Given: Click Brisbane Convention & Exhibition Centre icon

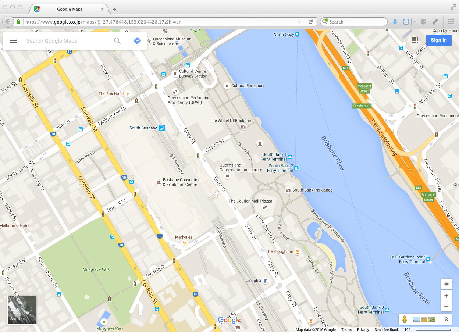Looking at the screenshot, I should coord(159,182).
